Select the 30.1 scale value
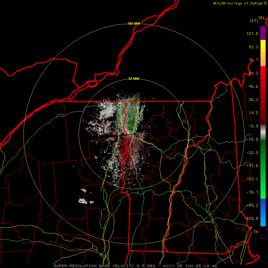The width and height of the screenshot is (268, 268). [253, 100]
